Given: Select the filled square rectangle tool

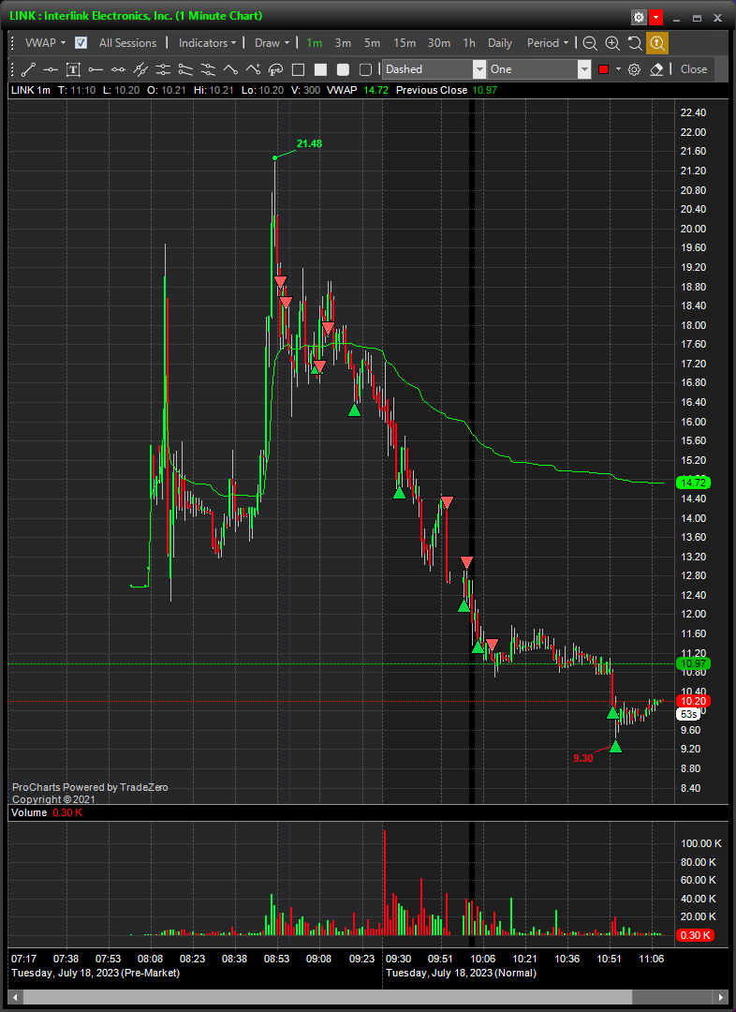Looking at the screenshot, I should coord(320,69).
